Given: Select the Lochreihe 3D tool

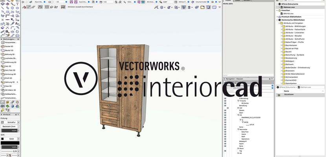Looking at the screenshot, I should point(10,58).
